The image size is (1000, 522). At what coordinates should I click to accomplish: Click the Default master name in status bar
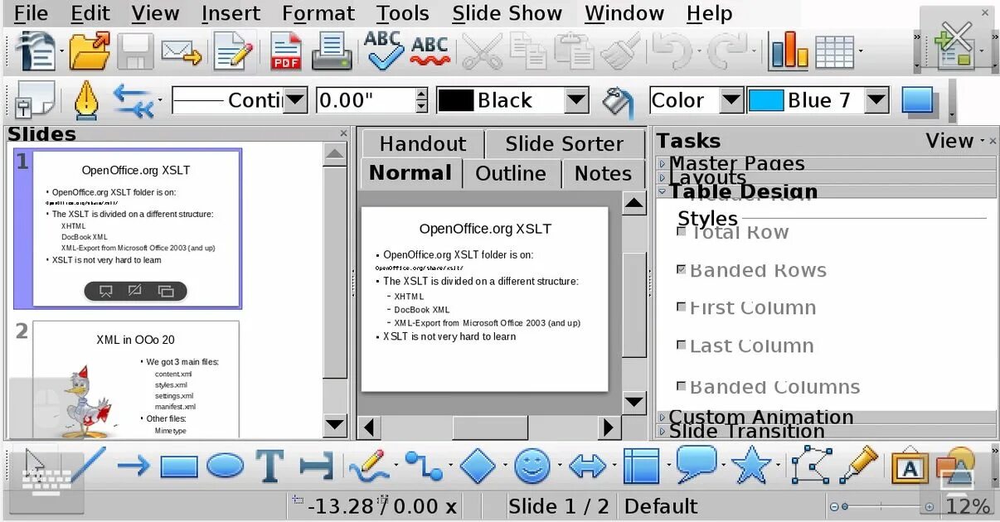(x=661, y=506)
